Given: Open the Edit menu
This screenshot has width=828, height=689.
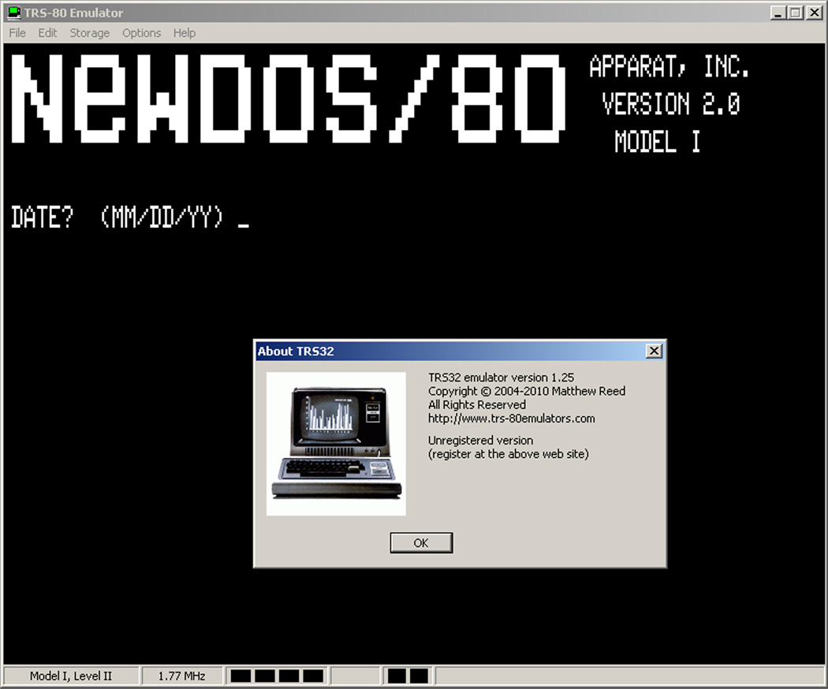Looking at the screenshot, I should [48, 33].
